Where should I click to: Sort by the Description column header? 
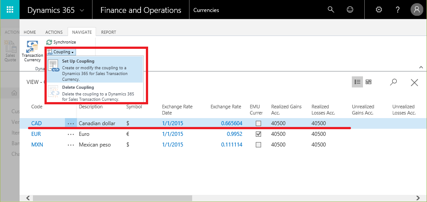pos(91,107)
